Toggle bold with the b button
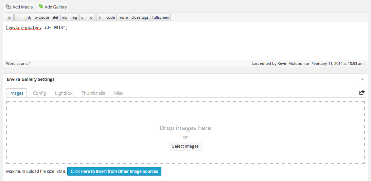This screenshot has width=371, height=181. click(x=10, y=17)
